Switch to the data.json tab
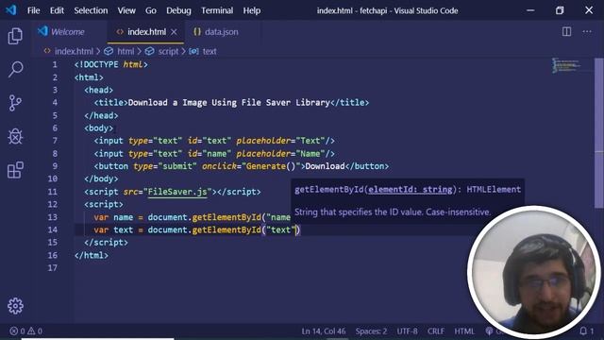 click(x=221, y=32)
